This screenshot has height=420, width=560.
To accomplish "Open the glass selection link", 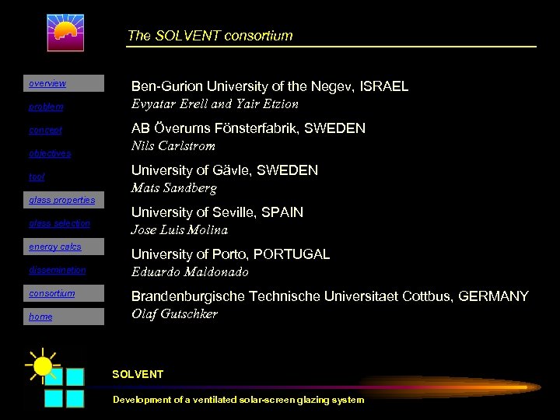I will pyautogui.click(x=60, y=223).
